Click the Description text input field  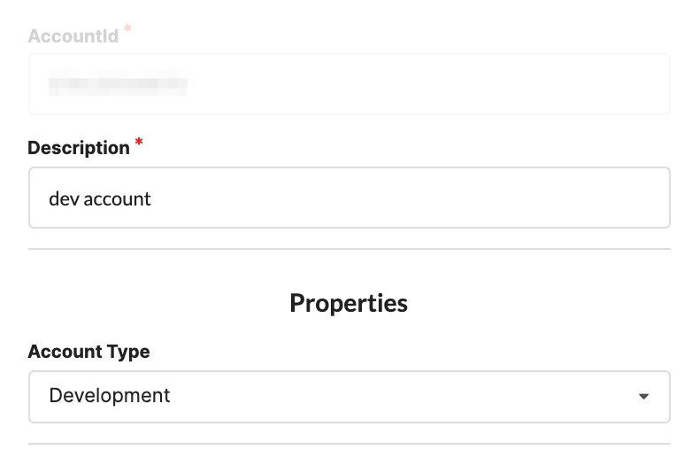pos(349,198)
